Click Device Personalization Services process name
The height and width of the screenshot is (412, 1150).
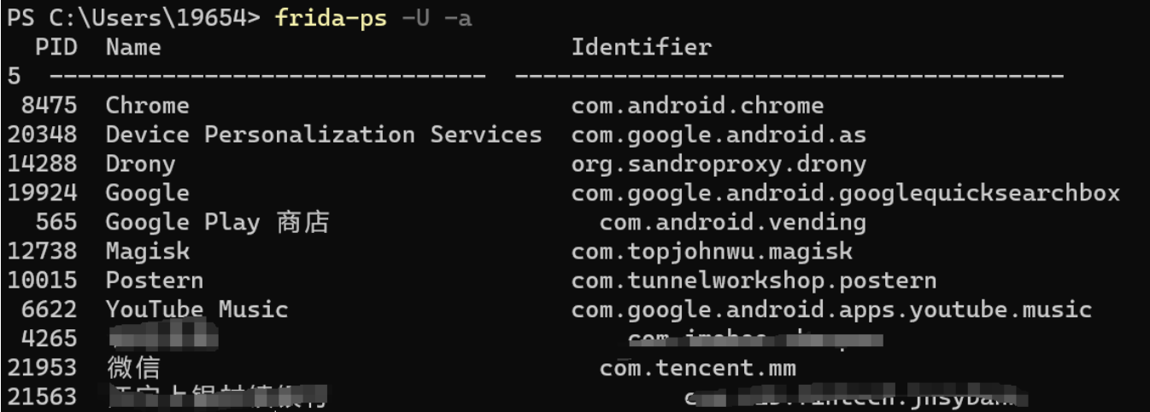[x=323, y=135]
